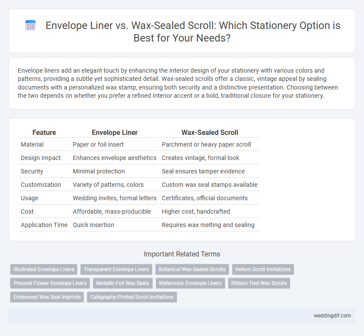The height and width of the screenshot is (336, 364).
Task: Select the Application Time row label
Action: pos(44,225)
